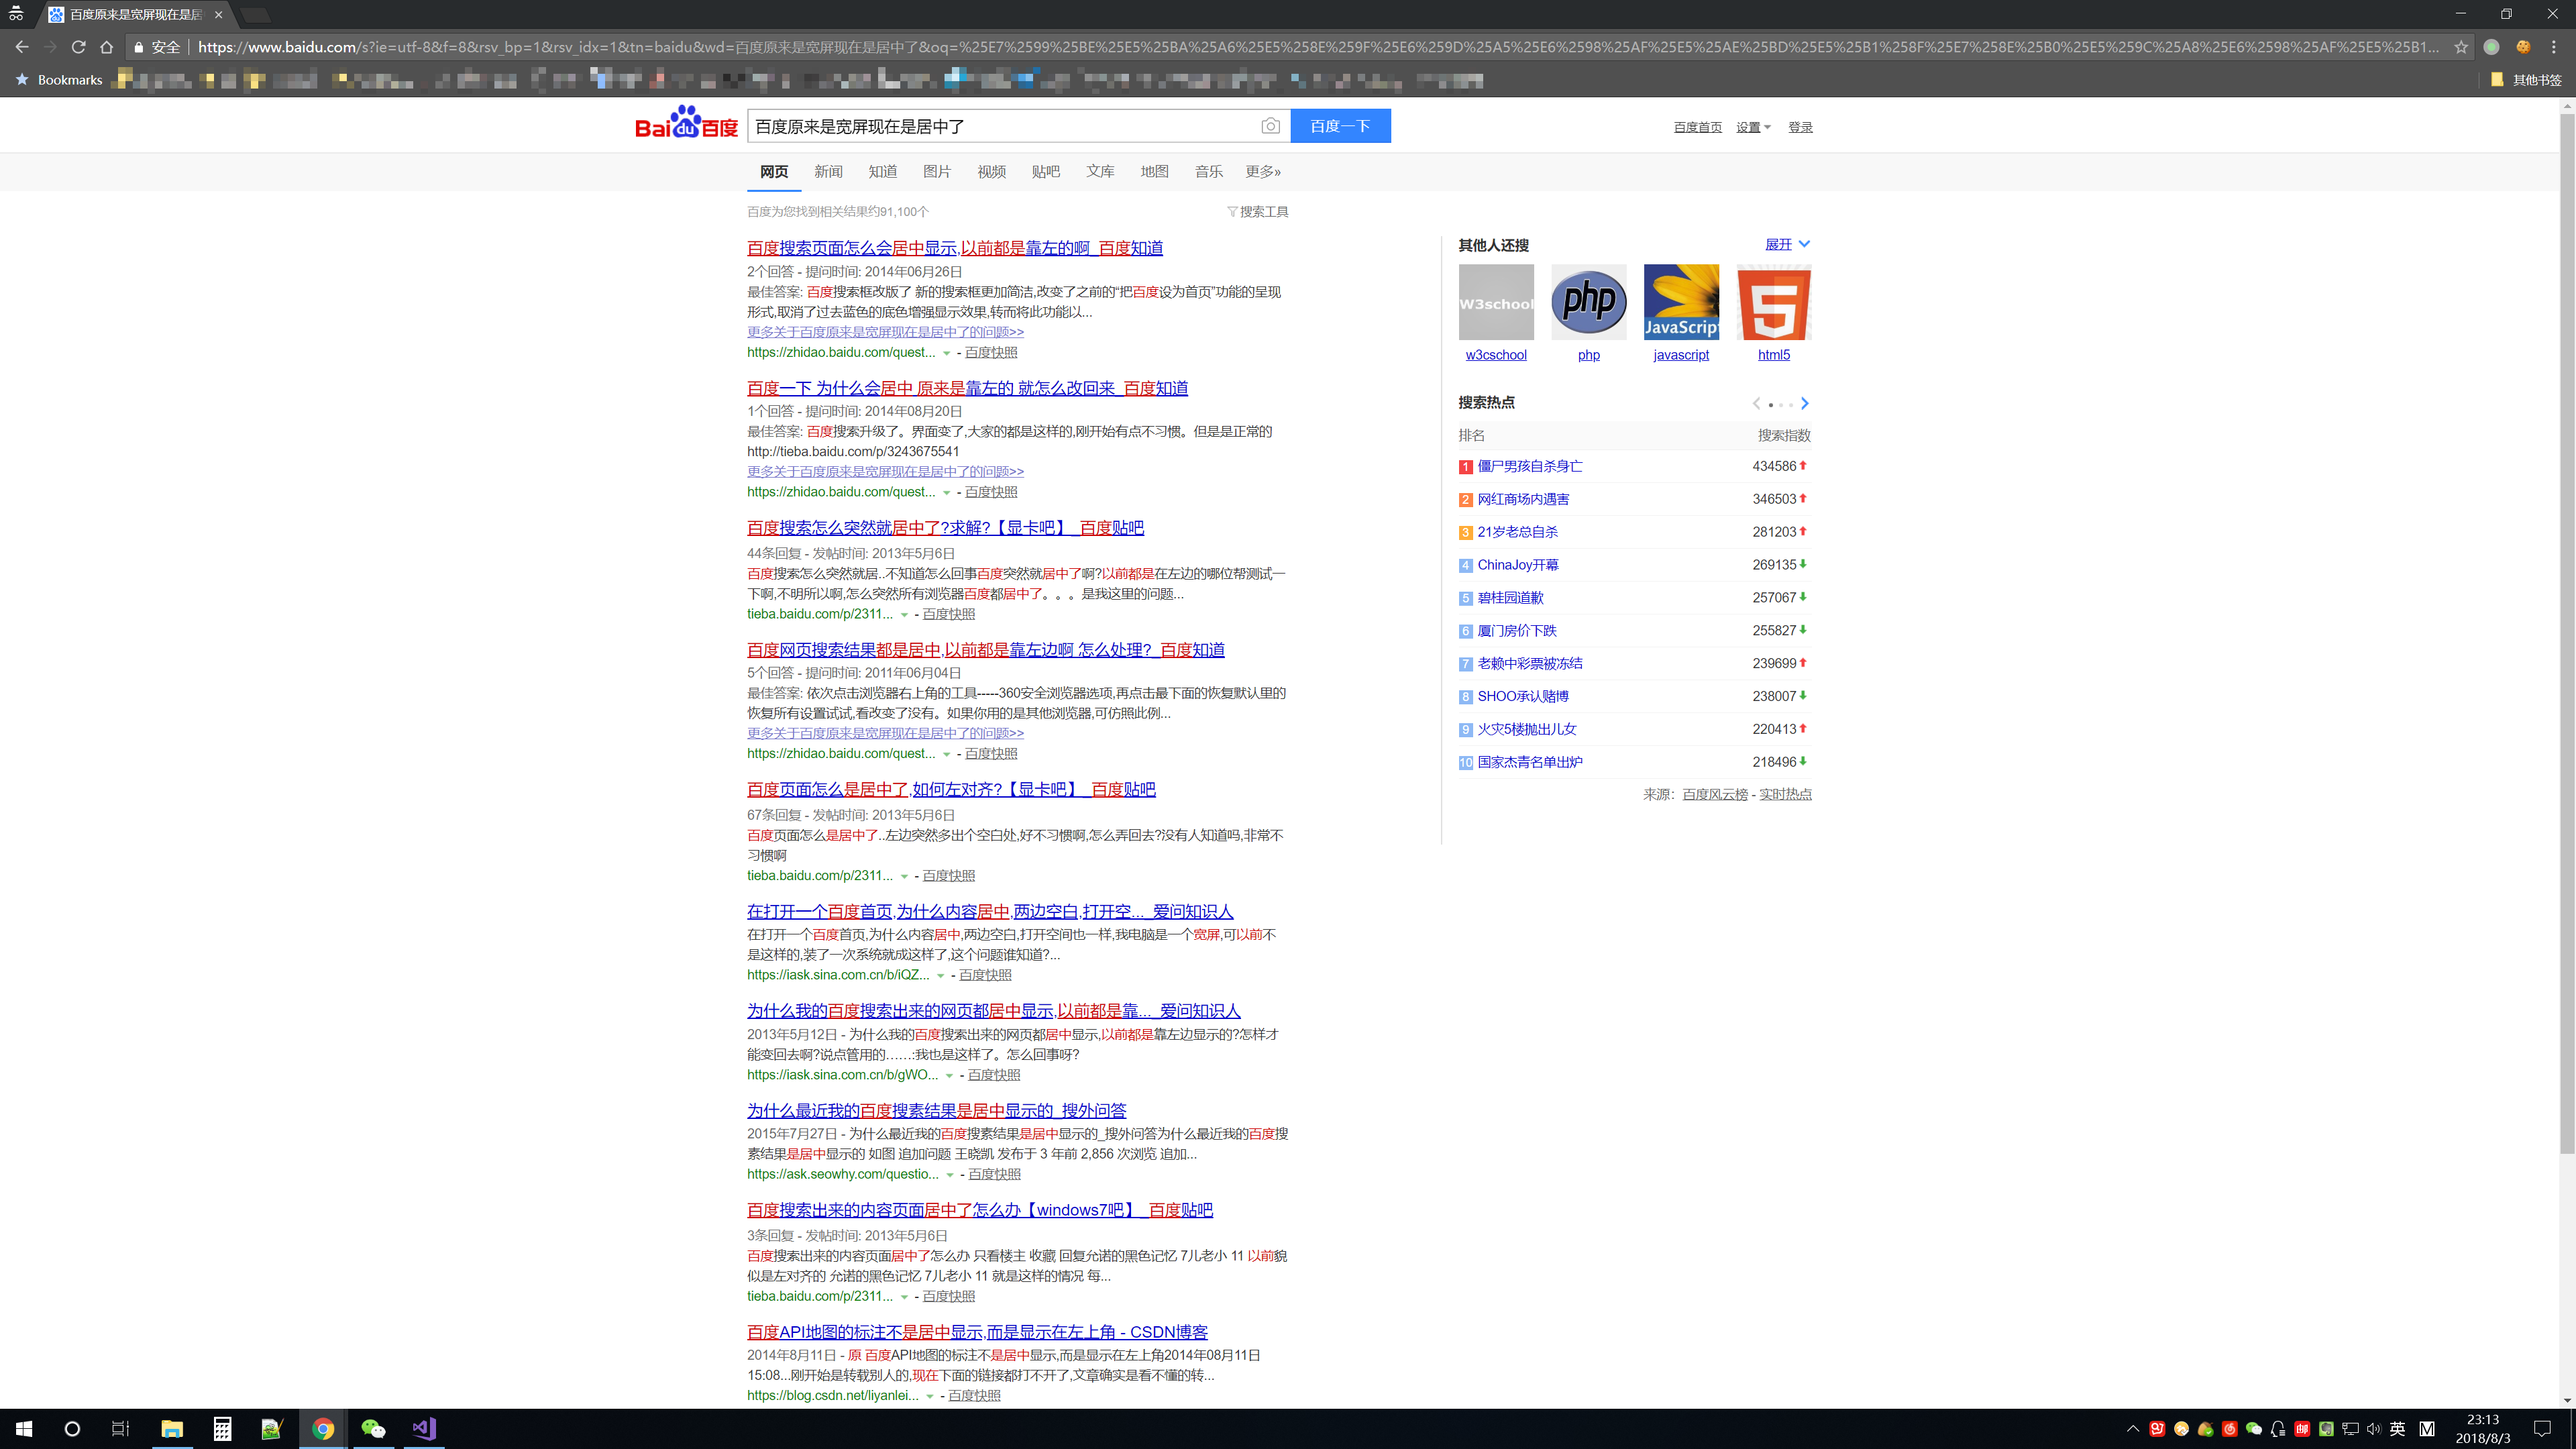Open WeChat from the taskbar
This screenshot has width=2576, height=1449.
tap(372, 1428)
